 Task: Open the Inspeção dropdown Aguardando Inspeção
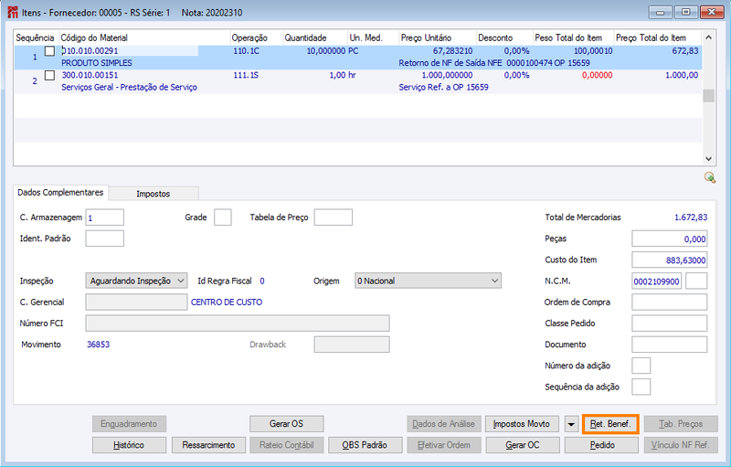coord(136,281)
